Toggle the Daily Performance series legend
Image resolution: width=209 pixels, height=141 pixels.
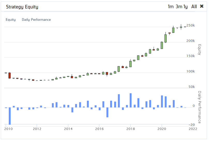click(36, 20)
